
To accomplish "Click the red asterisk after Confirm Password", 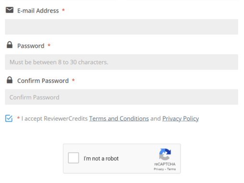I will [x=73, y=80].
